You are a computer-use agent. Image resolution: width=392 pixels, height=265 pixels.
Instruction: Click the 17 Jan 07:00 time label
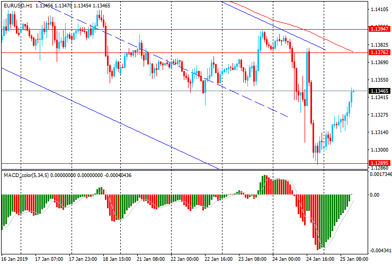[49, 259]
